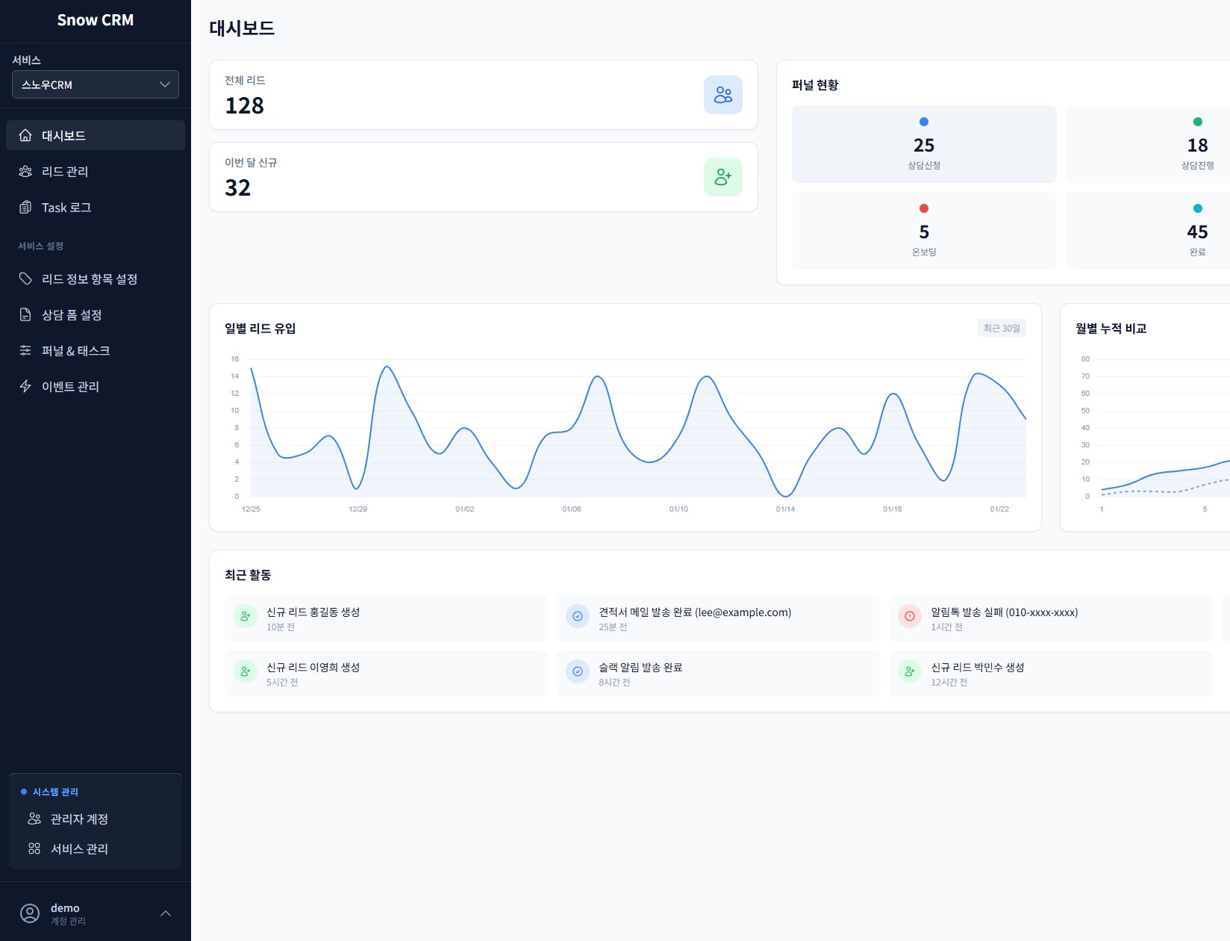Click the blue dot above 상담신청 count
Screen dimensions: 1230x941
pos(924,122)
